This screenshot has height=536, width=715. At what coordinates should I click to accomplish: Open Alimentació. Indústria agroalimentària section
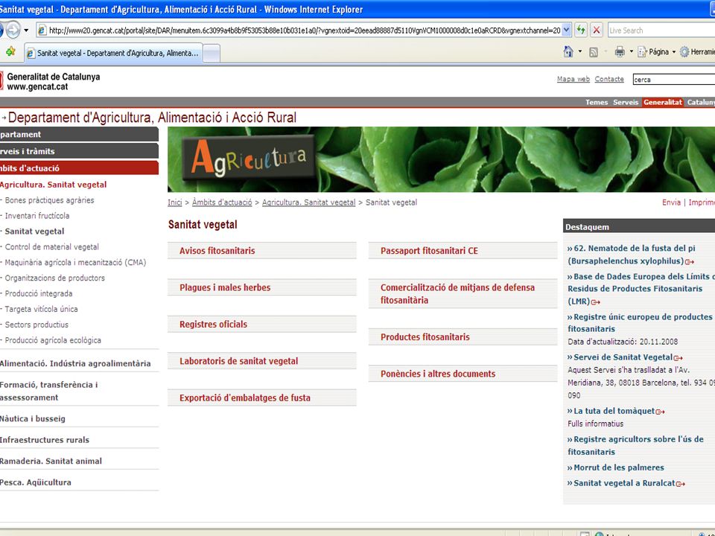click(x=75, y=363)
